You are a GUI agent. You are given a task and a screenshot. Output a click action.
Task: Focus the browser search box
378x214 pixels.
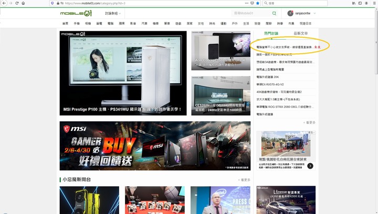coord(295,3)
